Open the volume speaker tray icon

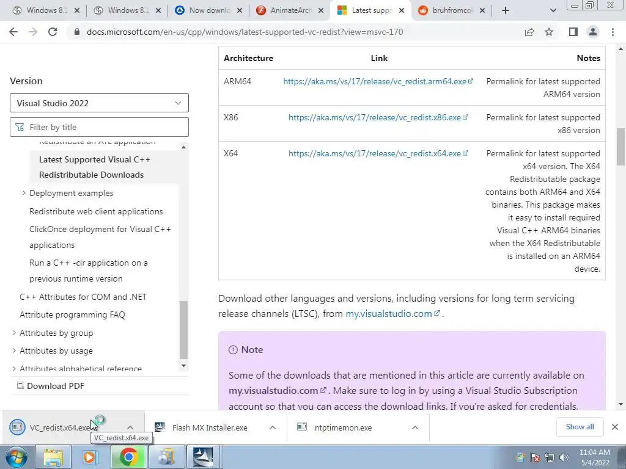[x=564, y=457]
